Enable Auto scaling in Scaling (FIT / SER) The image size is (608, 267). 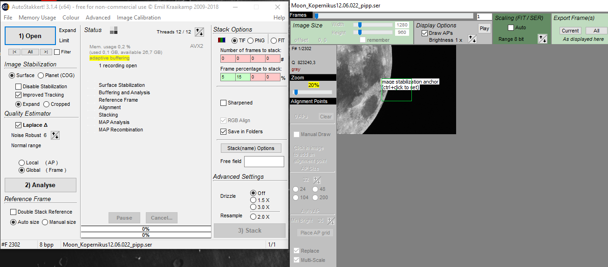511,27
